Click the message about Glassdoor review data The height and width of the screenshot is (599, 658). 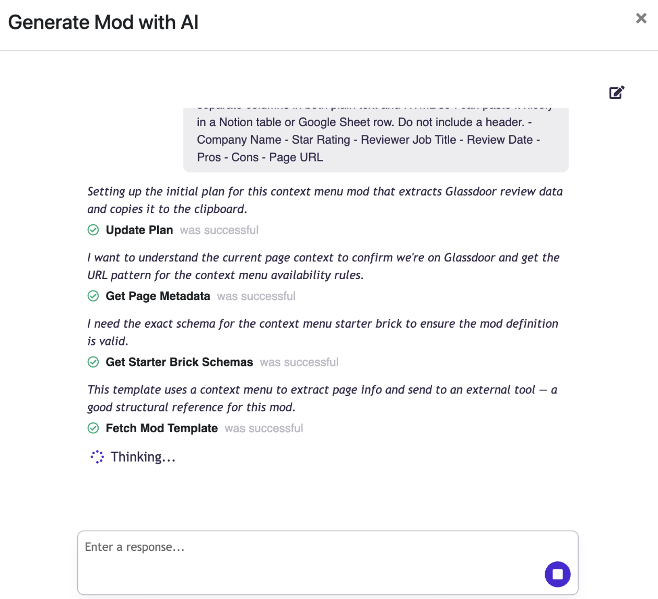[324, 200]
